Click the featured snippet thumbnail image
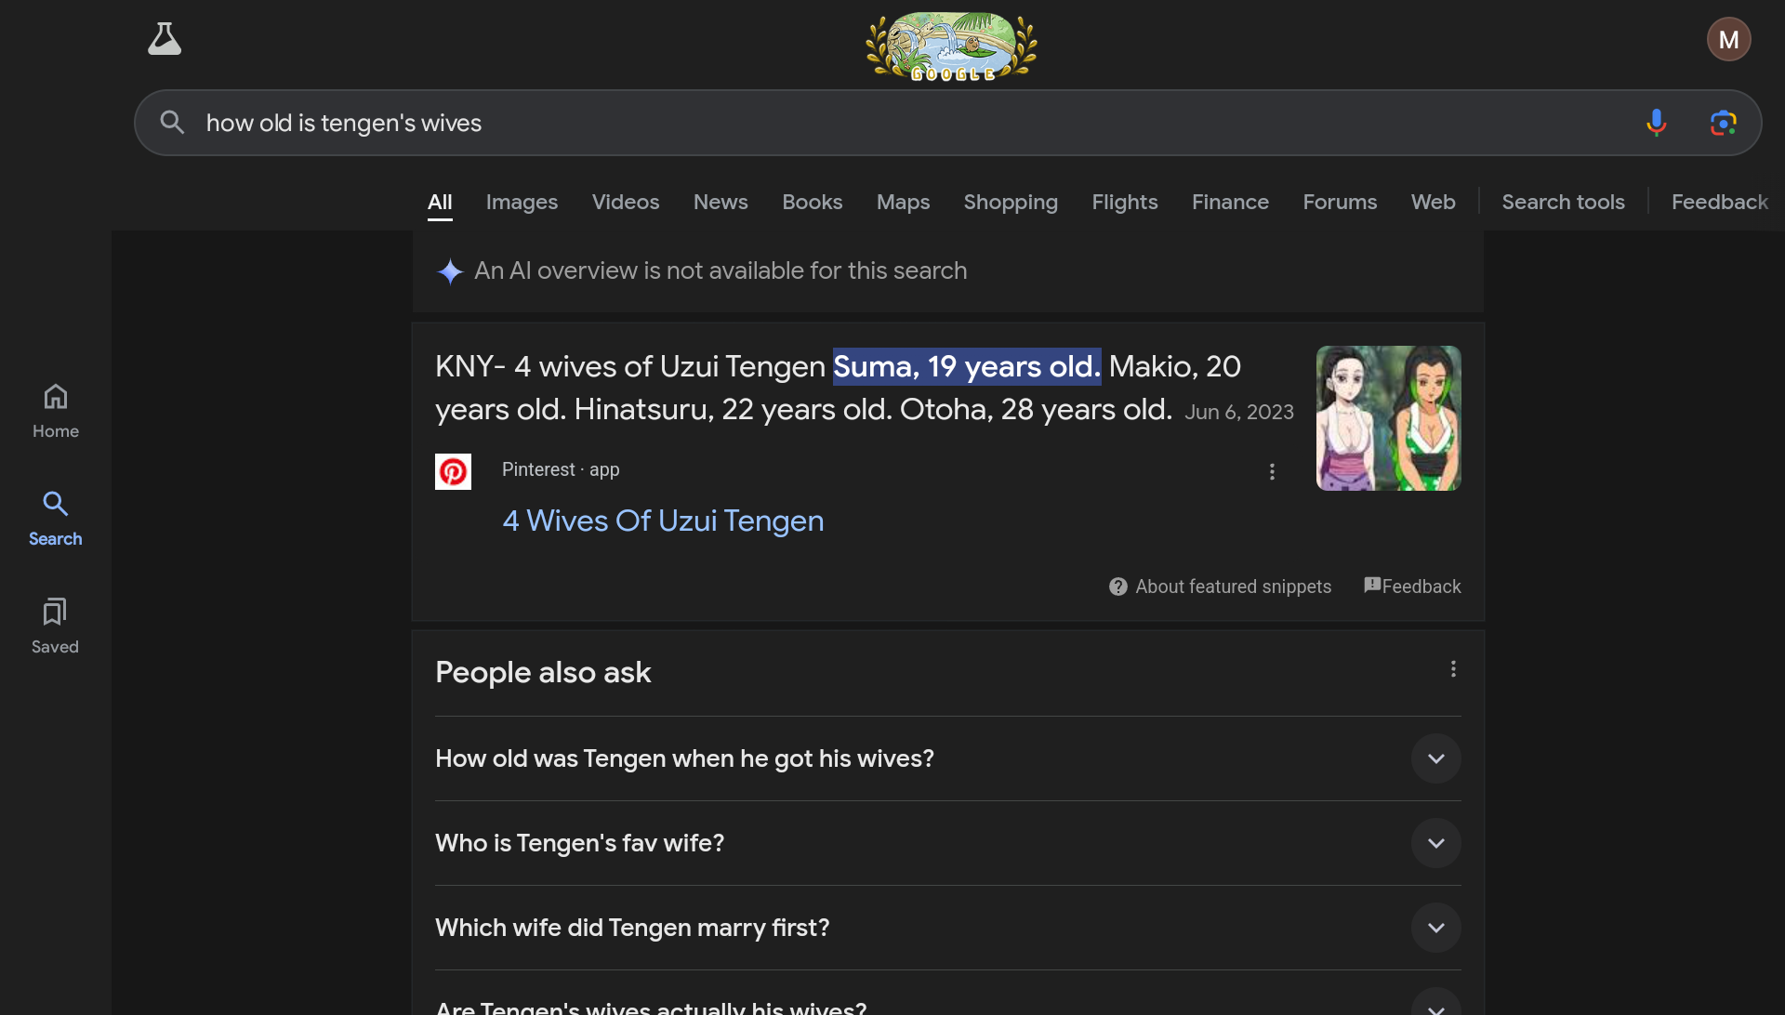The image size is (1785, 1015). pos(1388,418)
